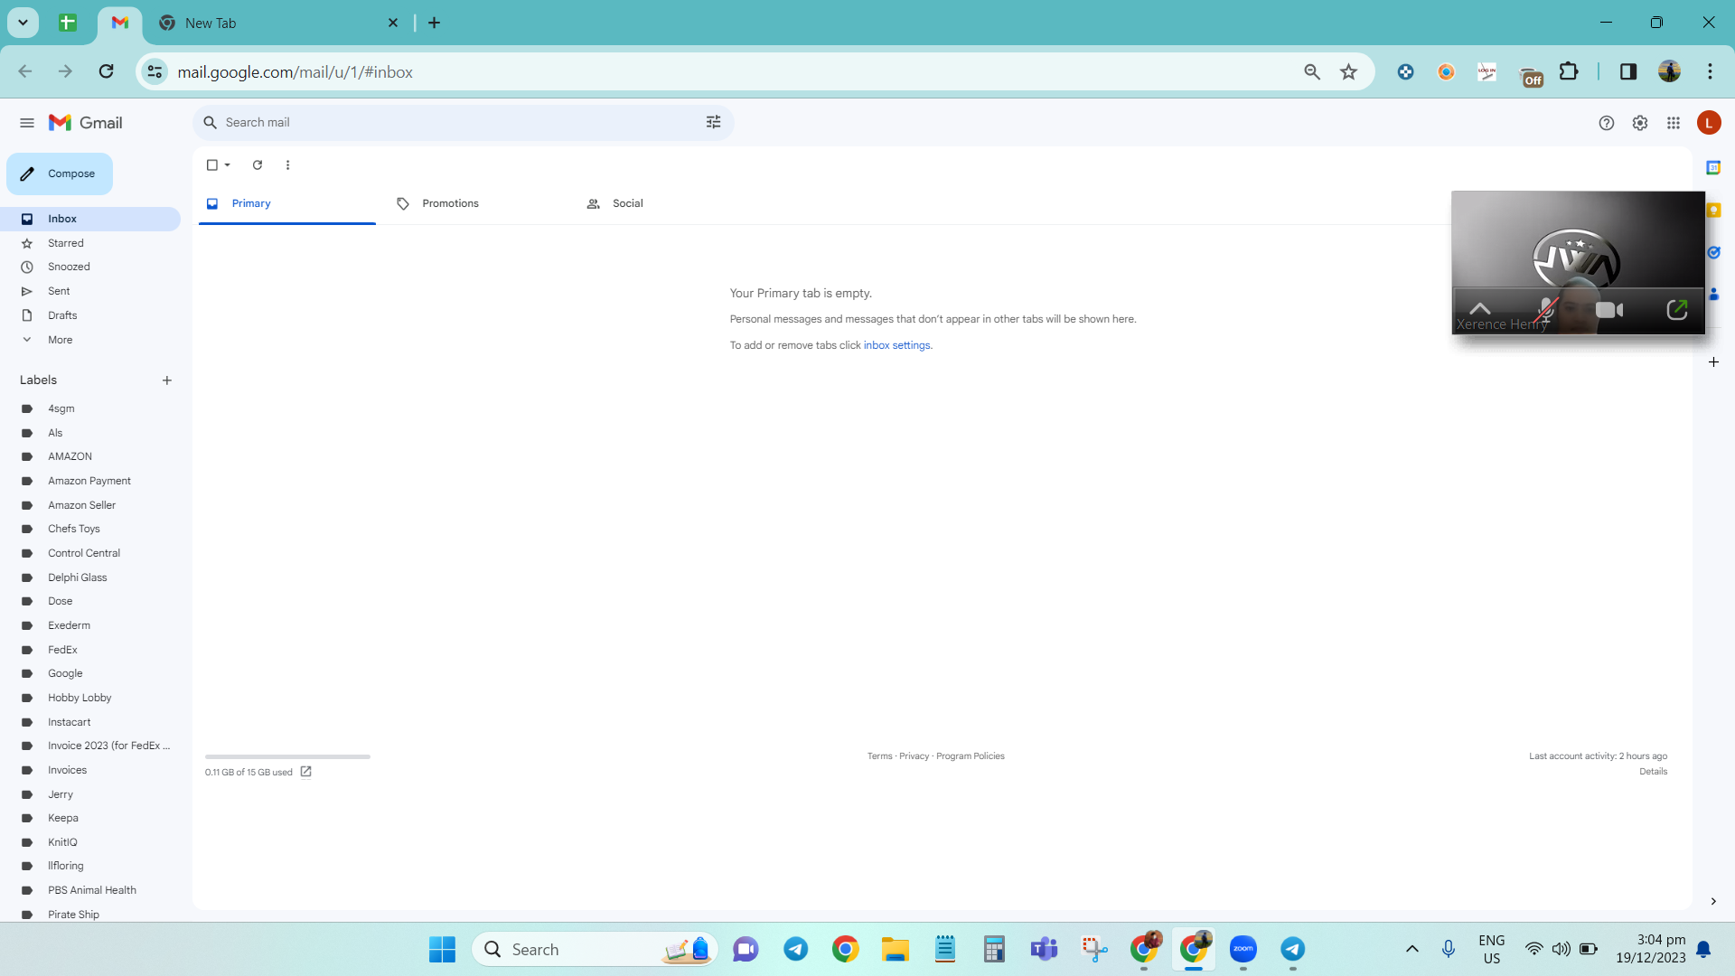Open Gmail Settings gear icon
Screen dimensions: 1735x976
point(1640,123)
